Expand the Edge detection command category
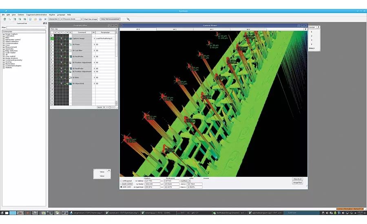This screenshot has width=367, height=224. (4, 51)
